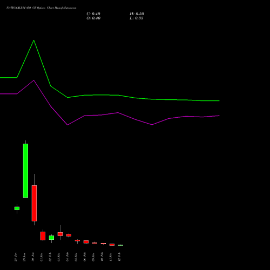270x270 pixels.
Task: Select the green 02 Feb candlestick
Action: 51,238
